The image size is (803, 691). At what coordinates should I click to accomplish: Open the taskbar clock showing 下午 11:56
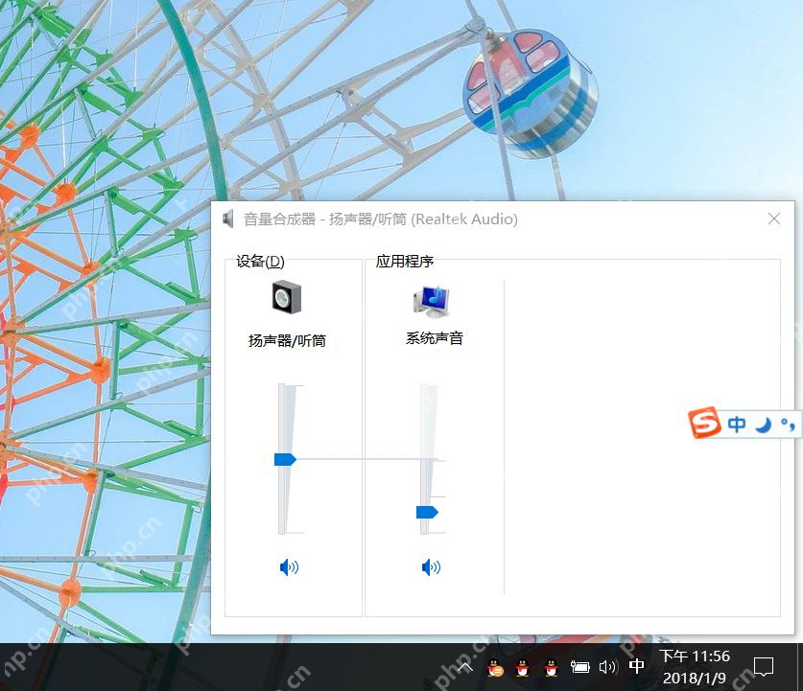coord(695,667)
